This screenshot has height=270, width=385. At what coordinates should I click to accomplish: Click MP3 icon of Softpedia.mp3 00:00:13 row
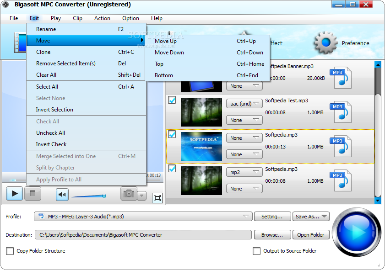[341, 146]
